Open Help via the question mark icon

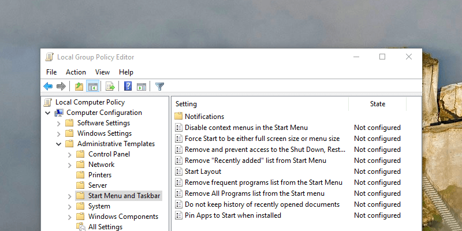point(128,87)
